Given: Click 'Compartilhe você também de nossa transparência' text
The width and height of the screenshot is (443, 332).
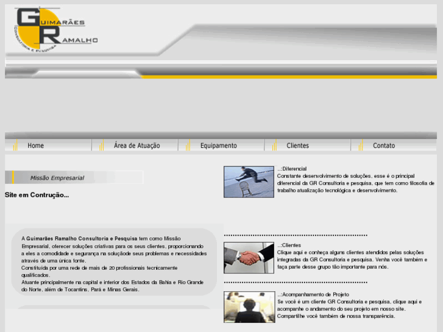Looking at the screenshot, I should click(336, 316).
